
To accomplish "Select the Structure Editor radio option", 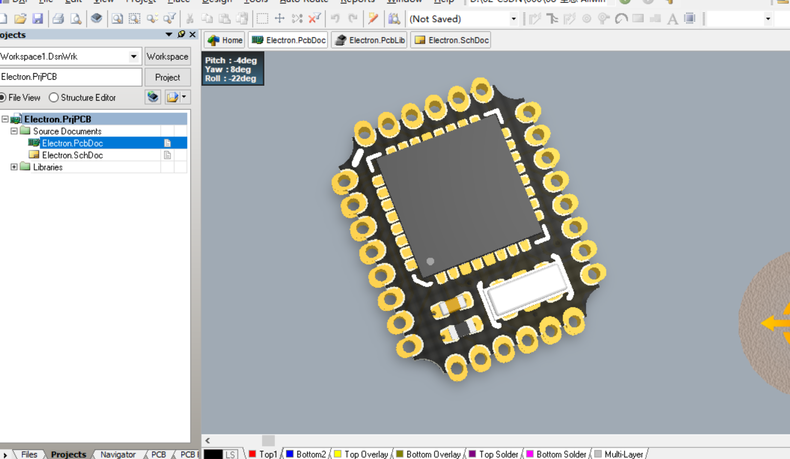I will (54, 98).
